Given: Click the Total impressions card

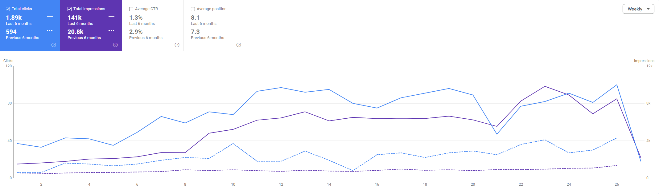Looking at the screenshot, I should pyautogui.click(x=91, y=26).
